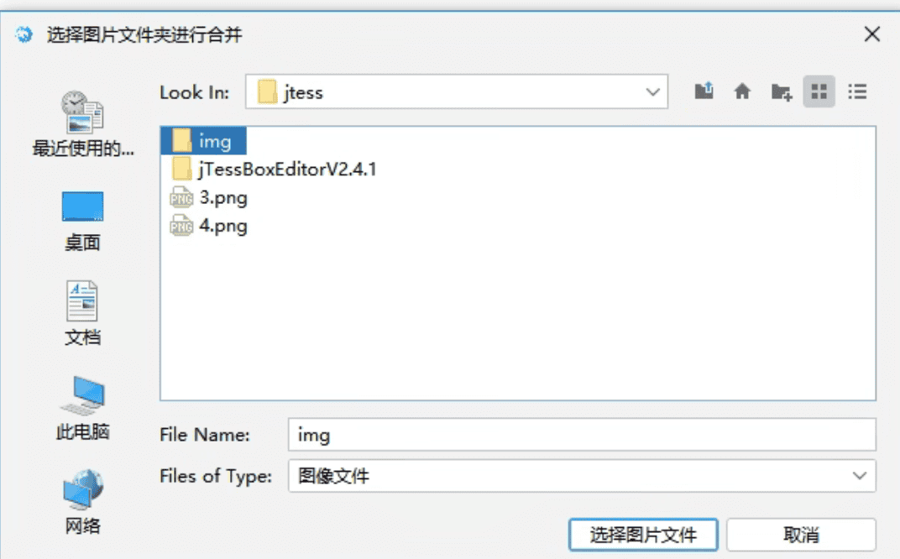
Task: Select the img folder
Action: (x=214, y=141)
